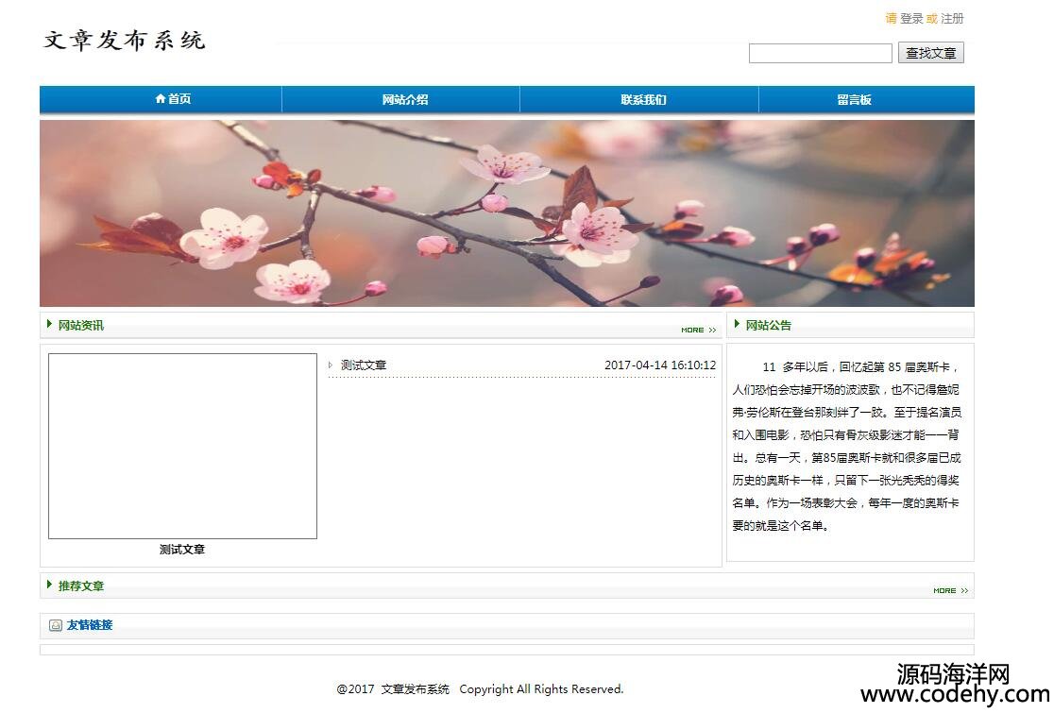Open MORE link in 网站资讯 section

click(698, 330)
